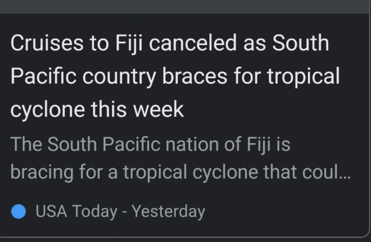The width and height of the screenshot is (371, 242).
Task: Click the blue USA Today source icon
Action: [x=19, y=211]
